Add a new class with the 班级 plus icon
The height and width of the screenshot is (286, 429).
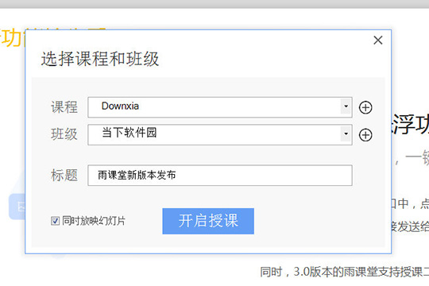[x=365, y=135]
